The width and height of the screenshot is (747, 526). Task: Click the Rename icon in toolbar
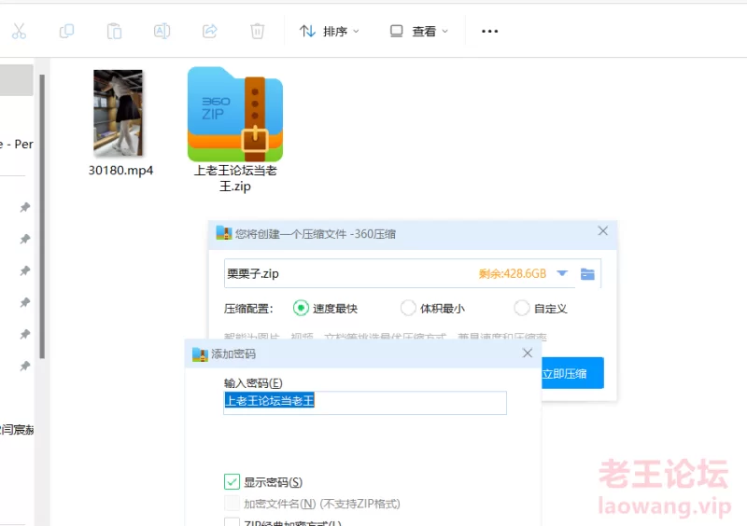click(162, 32)
